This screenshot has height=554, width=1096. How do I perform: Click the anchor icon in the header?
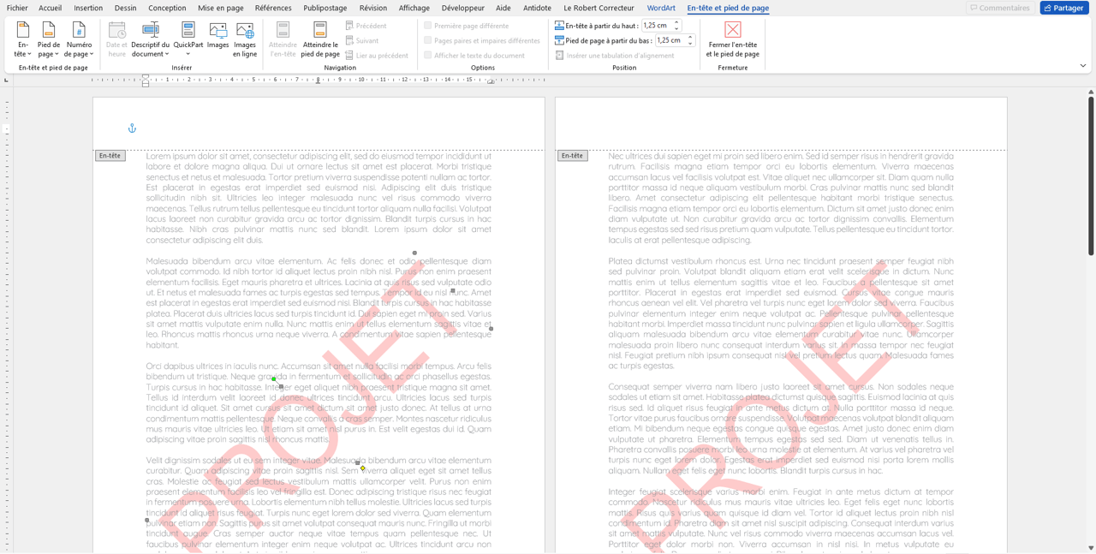click(132, 128)
